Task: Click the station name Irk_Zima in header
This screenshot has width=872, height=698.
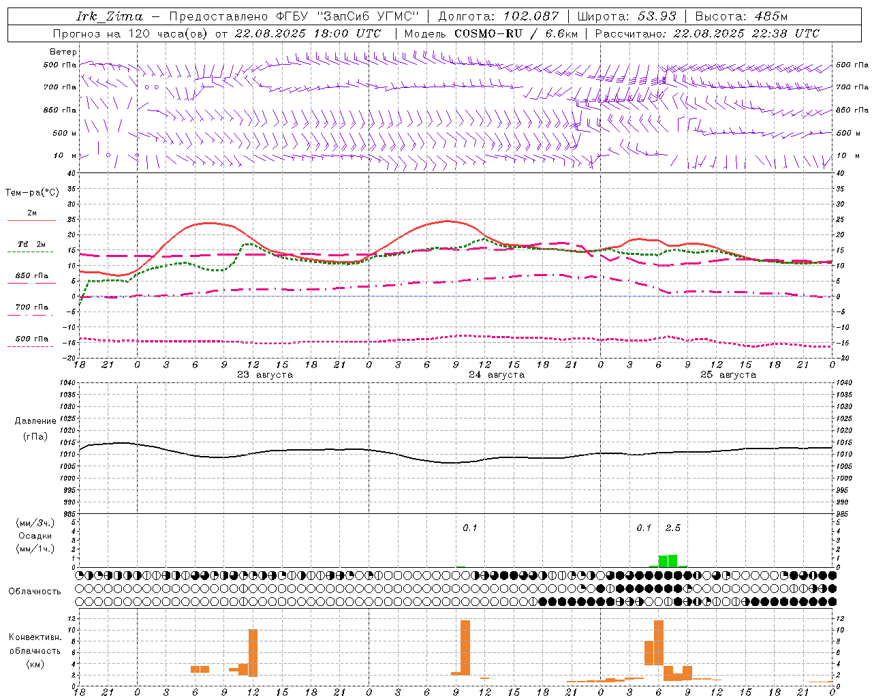Action: click(x=110, y=16)
